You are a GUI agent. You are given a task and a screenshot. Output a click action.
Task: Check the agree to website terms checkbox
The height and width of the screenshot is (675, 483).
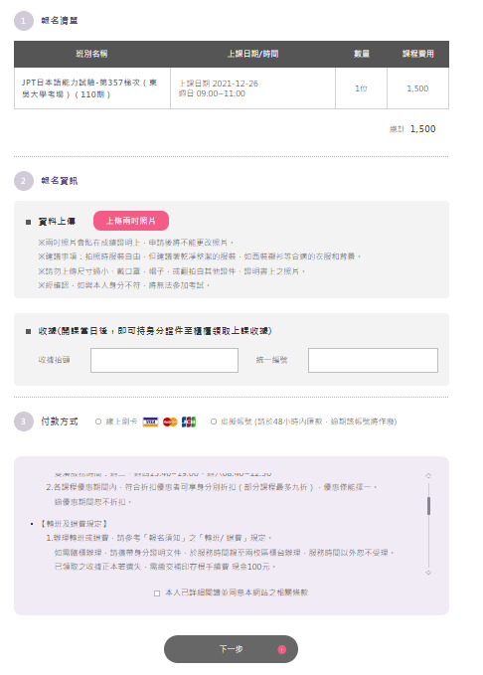[x=157, y=593]
